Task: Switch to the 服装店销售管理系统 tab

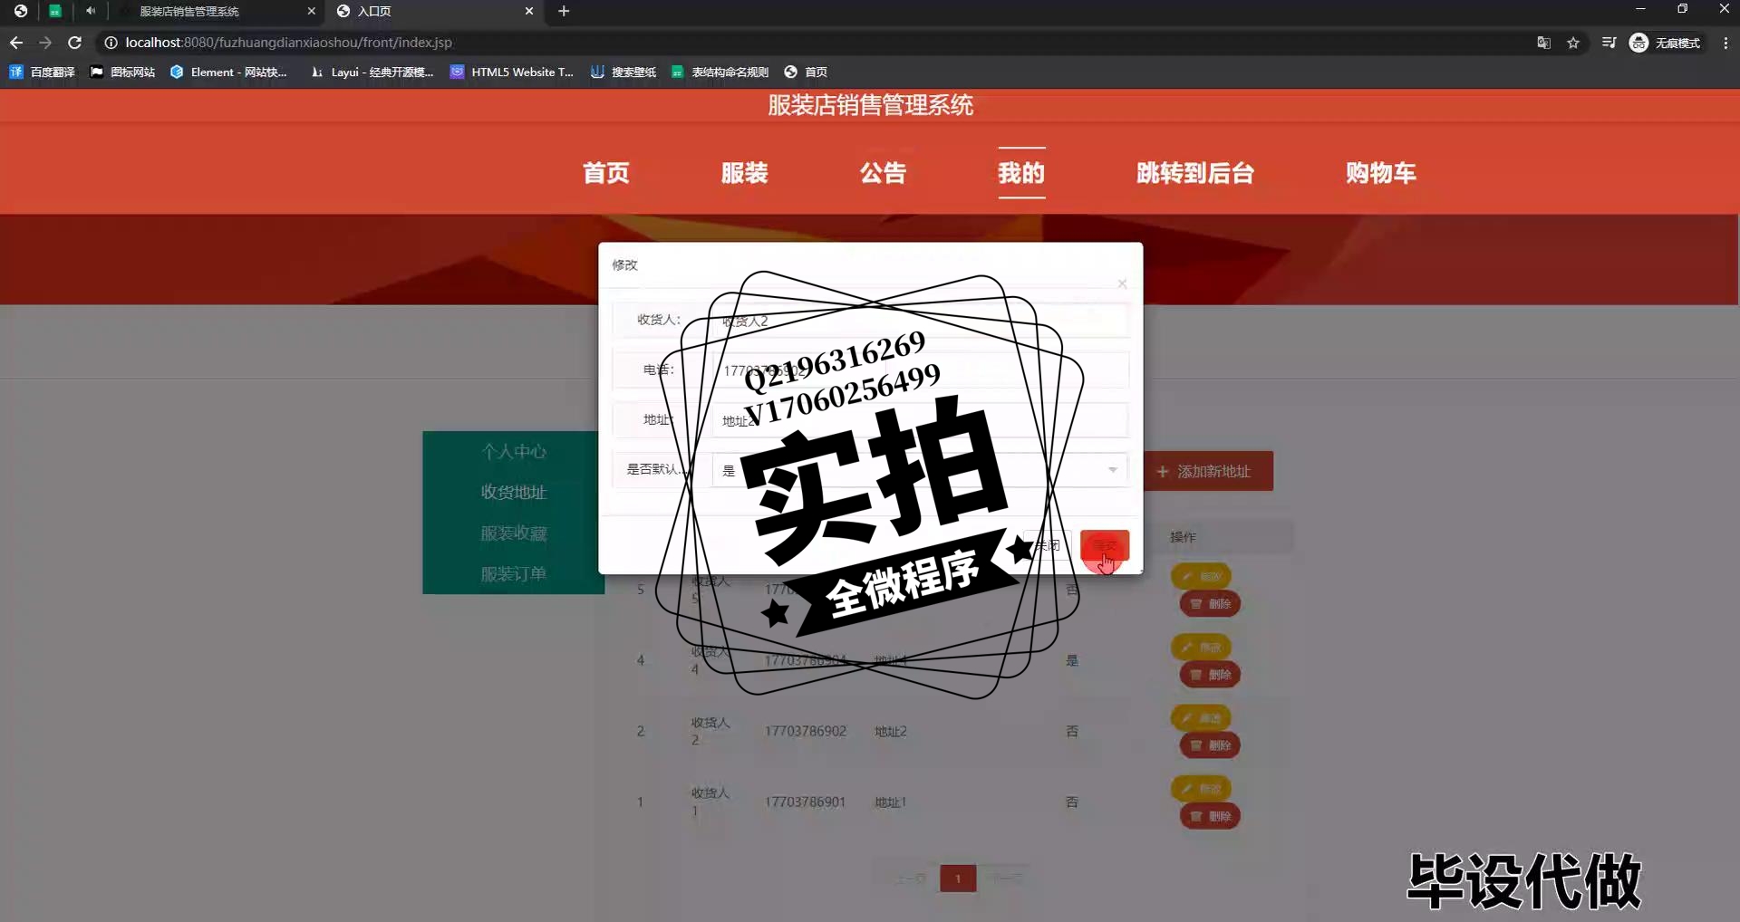Action: click(189, 11)
